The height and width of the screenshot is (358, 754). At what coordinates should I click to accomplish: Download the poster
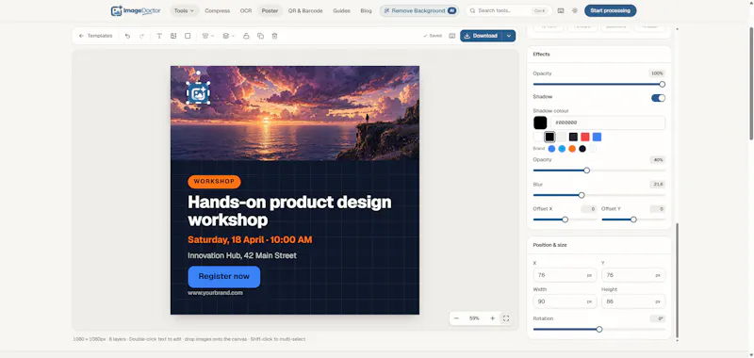point(482,36)
